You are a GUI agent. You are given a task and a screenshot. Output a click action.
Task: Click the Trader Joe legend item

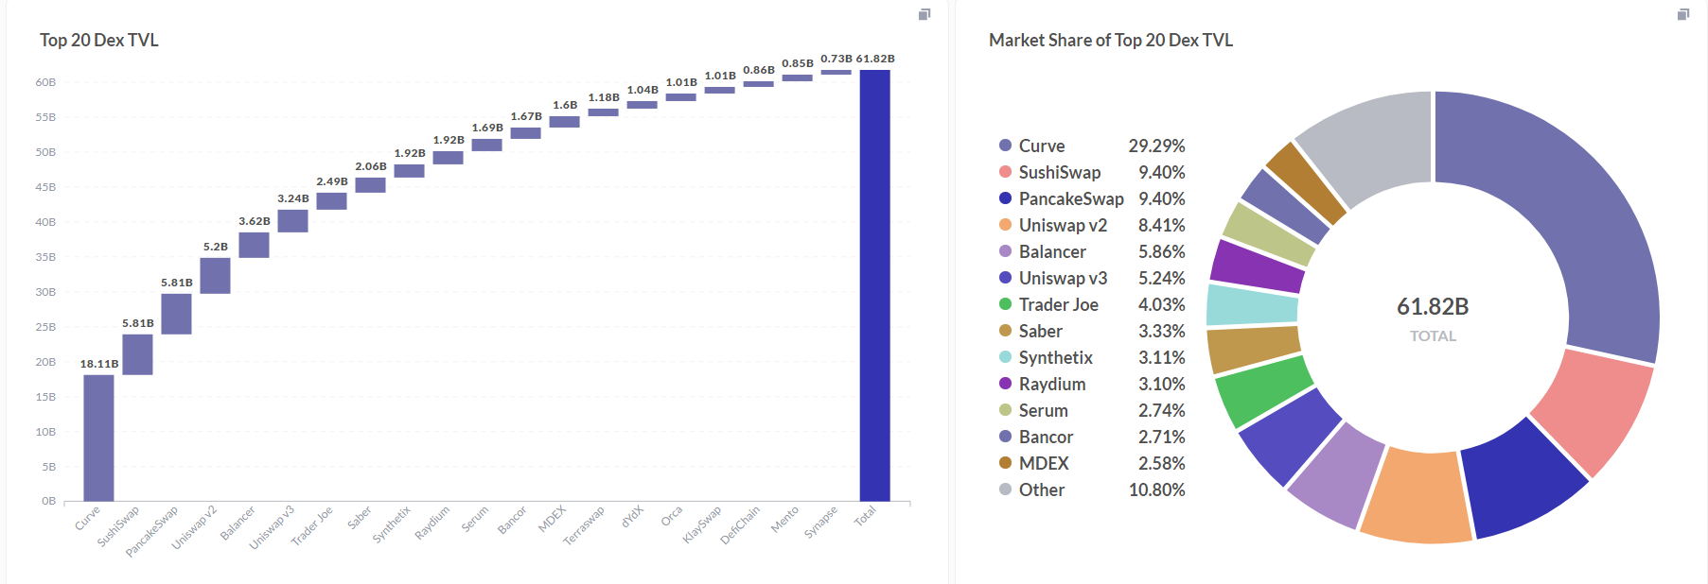coord(1058,304)
